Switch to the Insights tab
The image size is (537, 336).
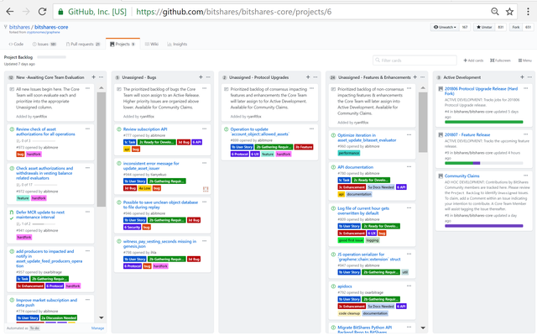pyautogui.click(x=177, y=44)
